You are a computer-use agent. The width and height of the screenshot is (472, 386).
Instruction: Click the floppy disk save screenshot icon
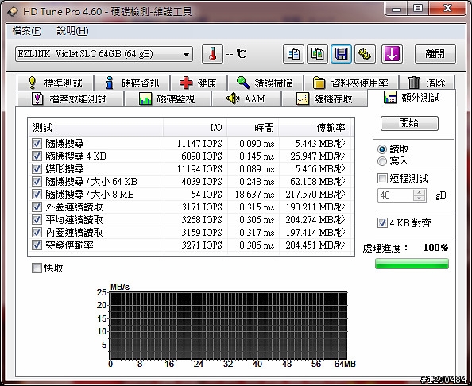point(341,54)
